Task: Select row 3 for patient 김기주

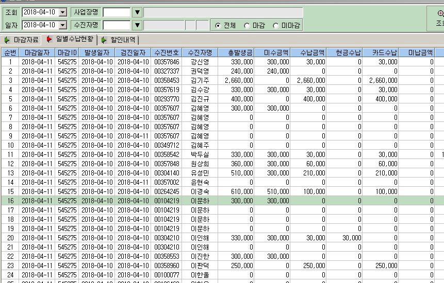Action: pos(222,80)
